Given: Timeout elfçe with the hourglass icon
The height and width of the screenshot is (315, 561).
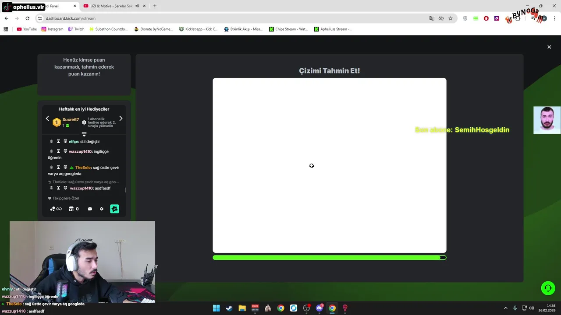Looking at the screenshot, I should coord(58,141).
